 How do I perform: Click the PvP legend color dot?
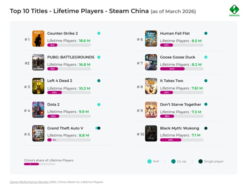click(149, 161)
